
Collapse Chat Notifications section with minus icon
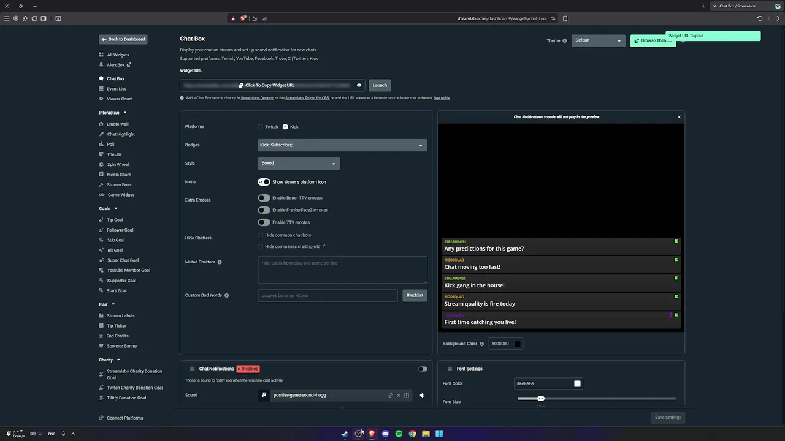192,369
